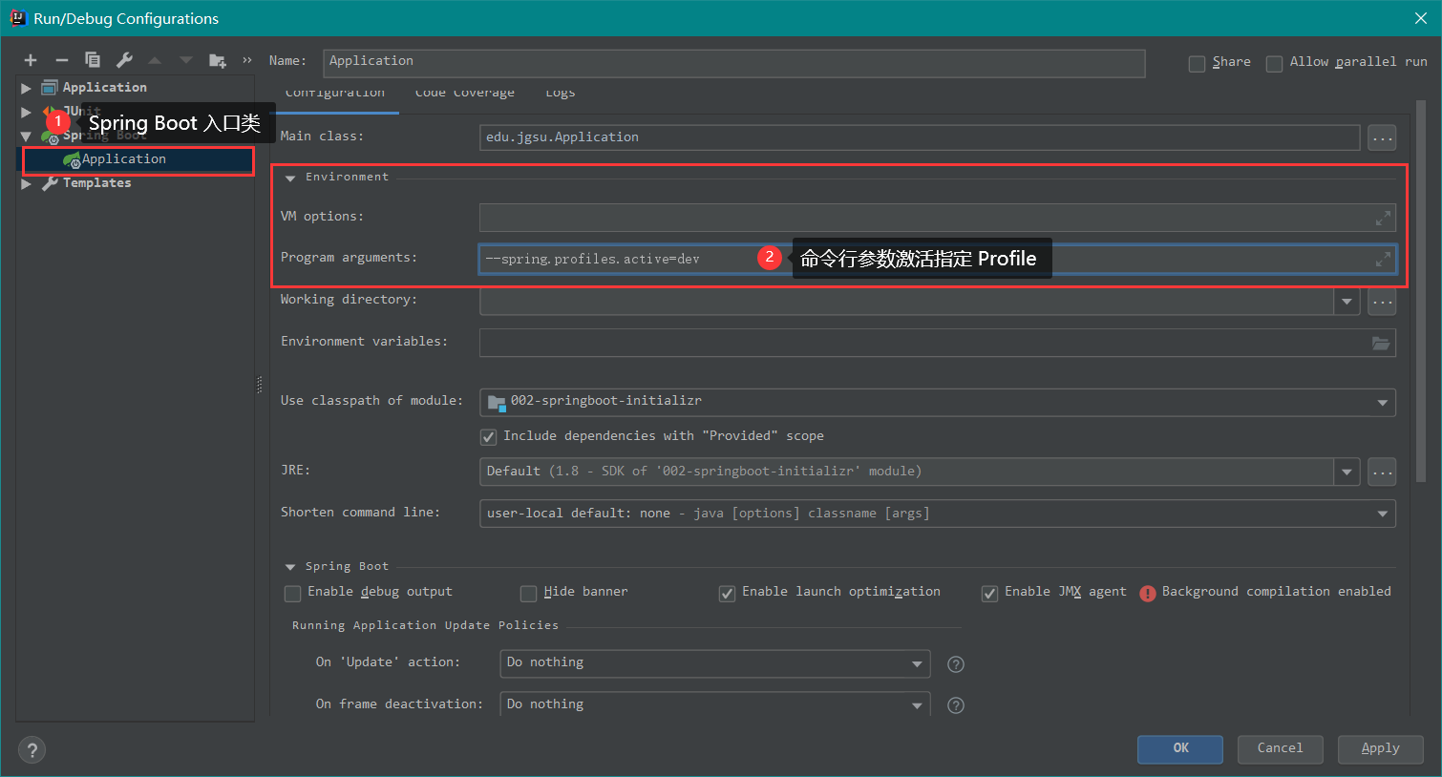
Task: Click the Remove Configuration minus icon
Action: tap(61, 60)
